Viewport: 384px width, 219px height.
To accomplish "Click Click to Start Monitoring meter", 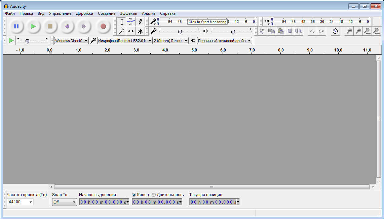I will pos(207,22).
